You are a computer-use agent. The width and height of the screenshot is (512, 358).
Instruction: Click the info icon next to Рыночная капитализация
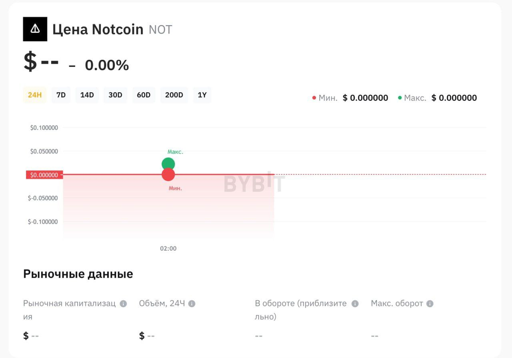click(x=124, y=303)
